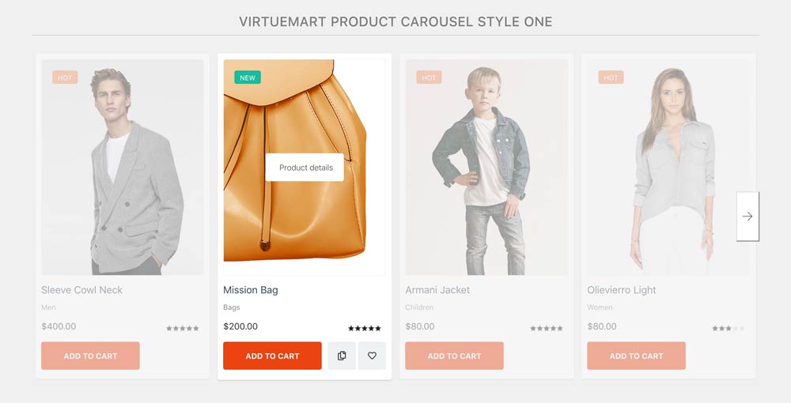The height and width of the screenshot is (403, 791).
Task: Click the star rating of Mission Bag
Action: 365,328
